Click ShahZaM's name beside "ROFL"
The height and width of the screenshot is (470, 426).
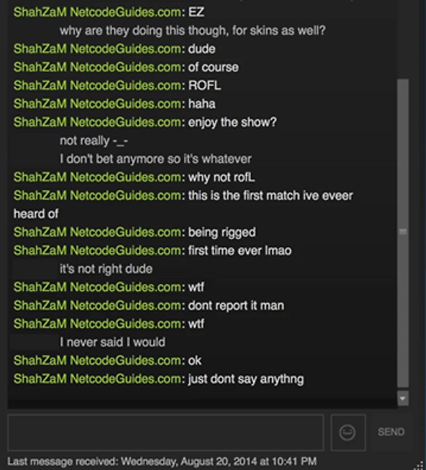[x=97, y=85]
